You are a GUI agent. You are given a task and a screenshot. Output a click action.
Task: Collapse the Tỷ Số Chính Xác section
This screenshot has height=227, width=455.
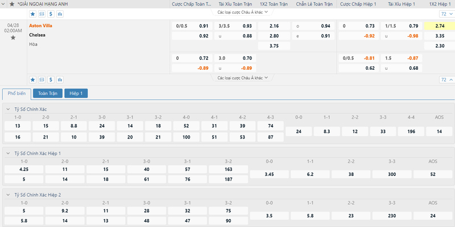[8, 109]
